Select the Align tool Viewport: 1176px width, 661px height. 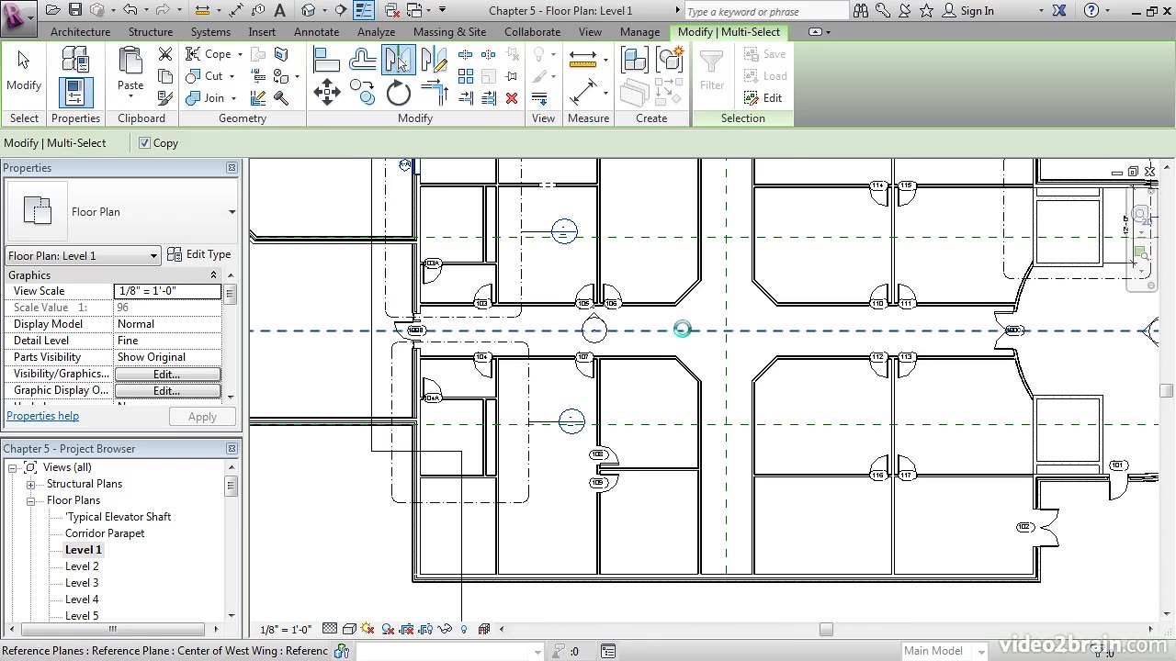(327, 60)
